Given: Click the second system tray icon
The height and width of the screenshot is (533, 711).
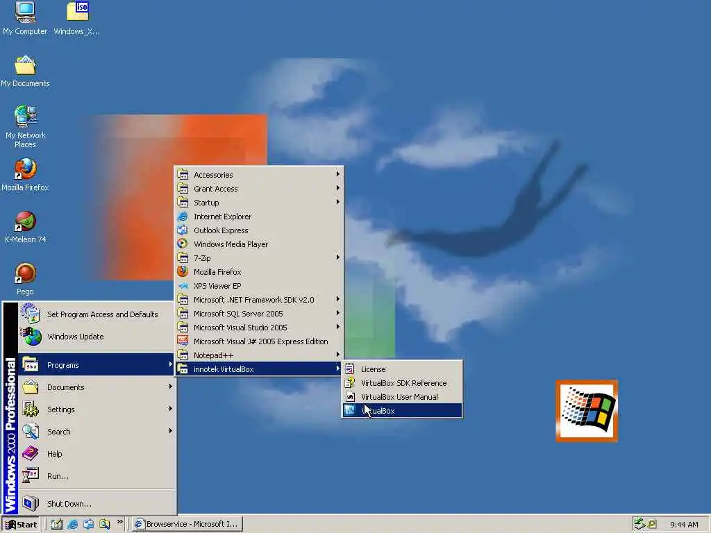Looking at the screenshot, I should [x=652, y=524].
